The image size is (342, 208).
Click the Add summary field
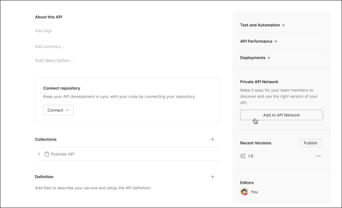tap(49, 46)
